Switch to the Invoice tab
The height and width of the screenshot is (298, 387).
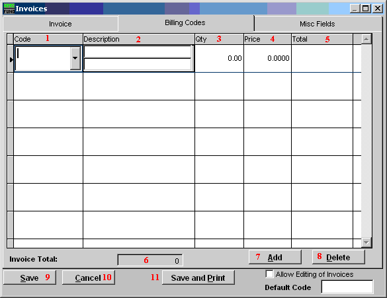[60, 24]
